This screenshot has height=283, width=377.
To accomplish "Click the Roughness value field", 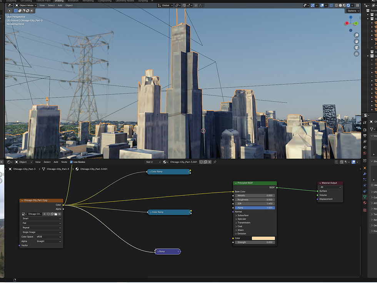I will tap(255, 200).
